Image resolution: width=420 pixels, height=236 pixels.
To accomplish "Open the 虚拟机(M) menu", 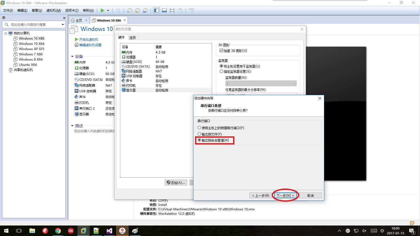I will pos(54,10).
